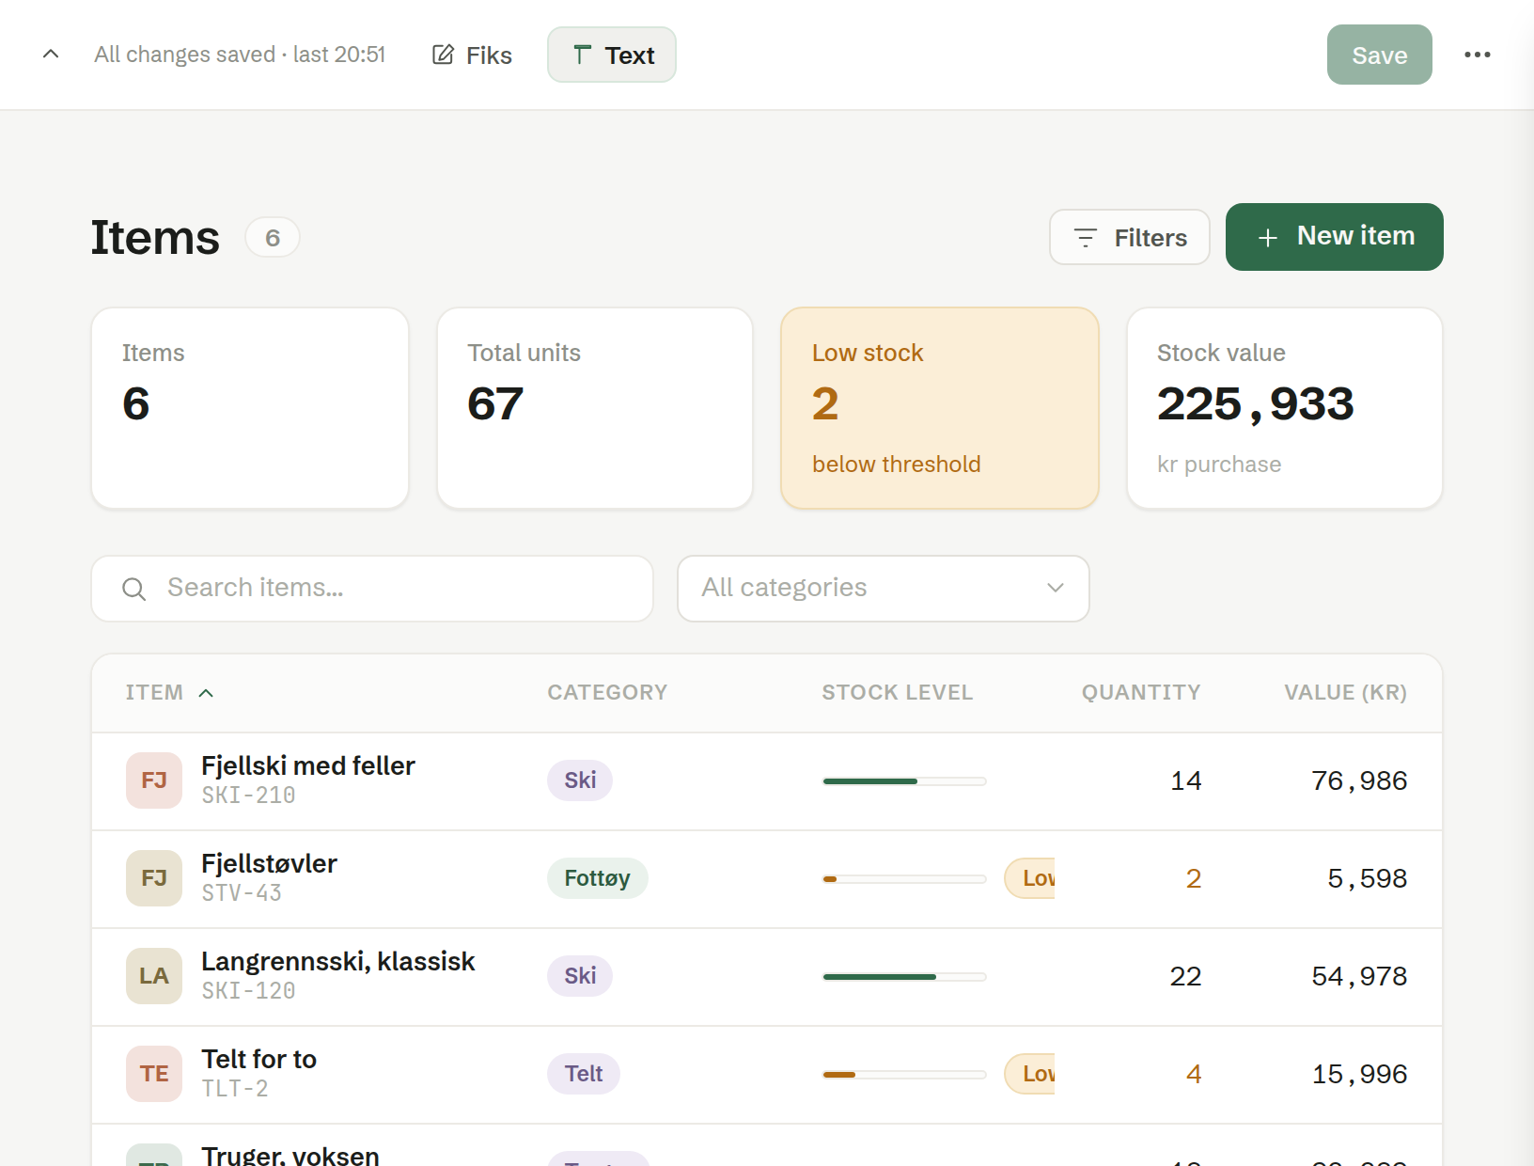This screenshot has width=1534, height=1166.
Task: Click the value 15,996
Action: (x=1359, y=1075)
